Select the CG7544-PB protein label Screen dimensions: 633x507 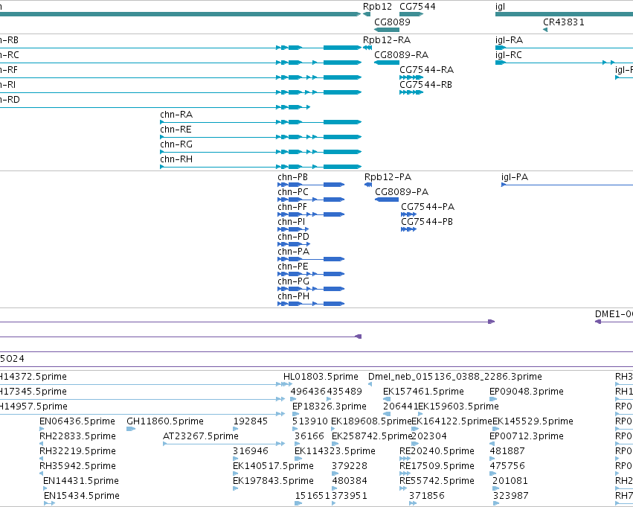pyautogui.click(x=427, y=222)
